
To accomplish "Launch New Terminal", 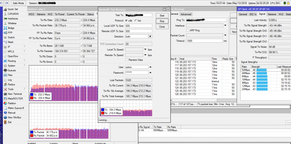I will (15, 94).
